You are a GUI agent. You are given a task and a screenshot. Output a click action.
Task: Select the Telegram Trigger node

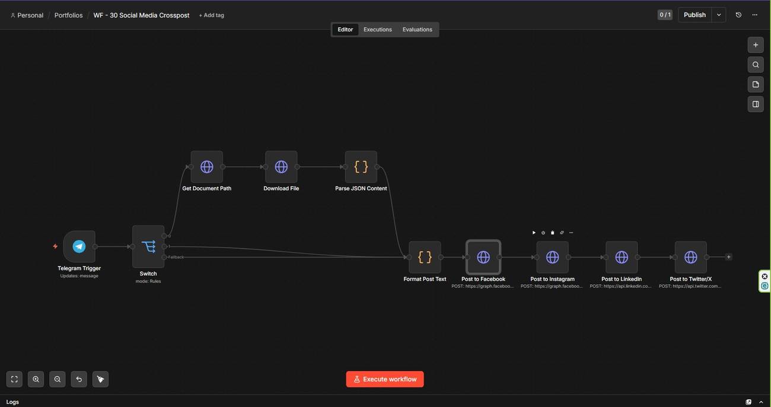[x=79, y=246]
